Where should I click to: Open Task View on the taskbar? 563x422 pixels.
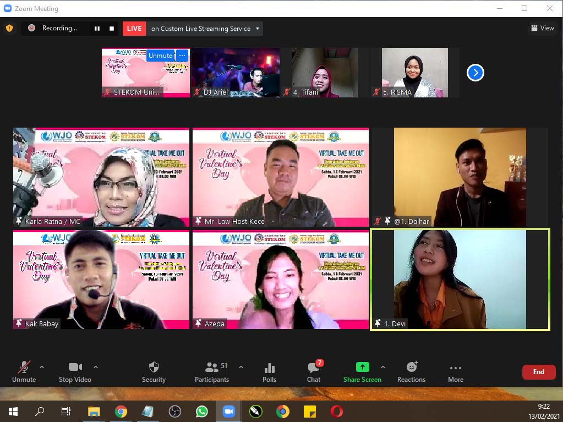point(66,411)
